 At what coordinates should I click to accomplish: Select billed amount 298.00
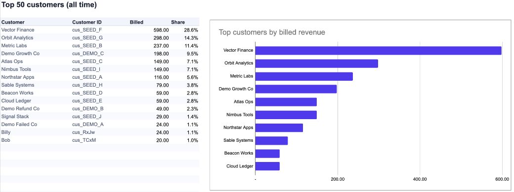161,37
